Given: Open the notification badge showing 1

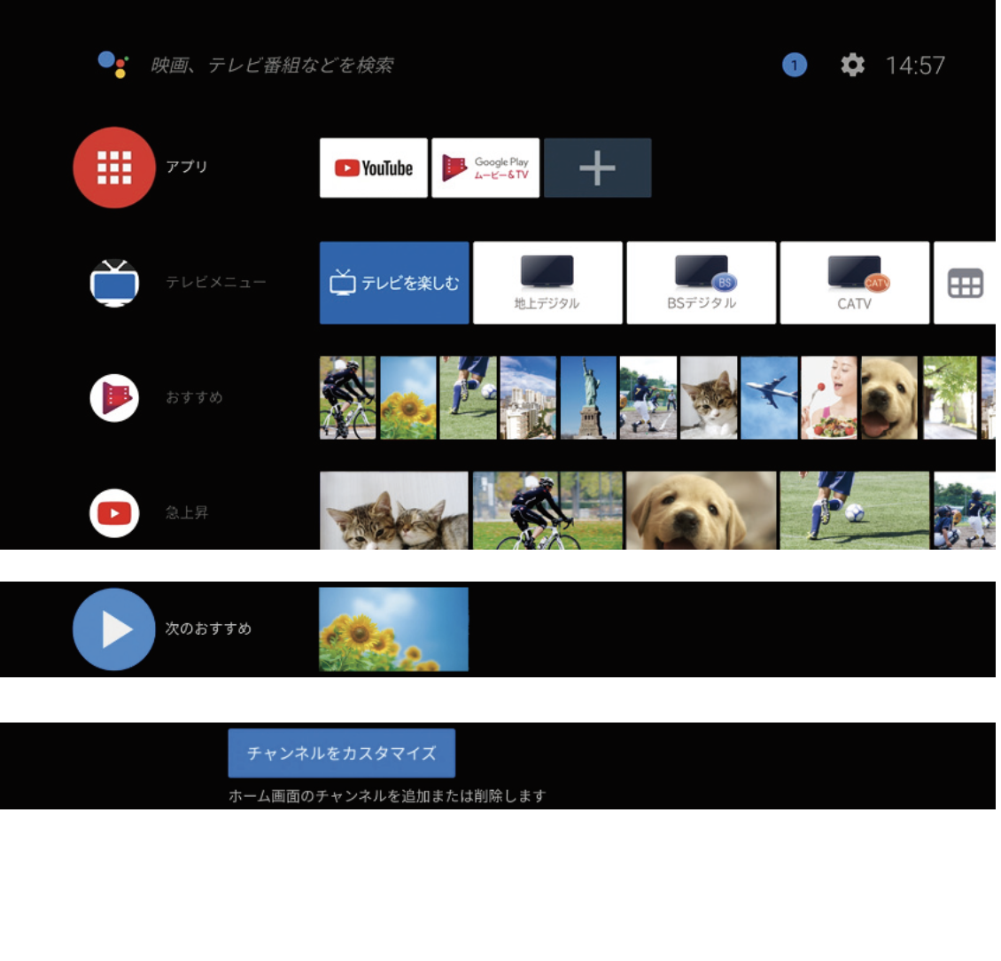Looking at the screenshot, I should click(x=795, y=65).
